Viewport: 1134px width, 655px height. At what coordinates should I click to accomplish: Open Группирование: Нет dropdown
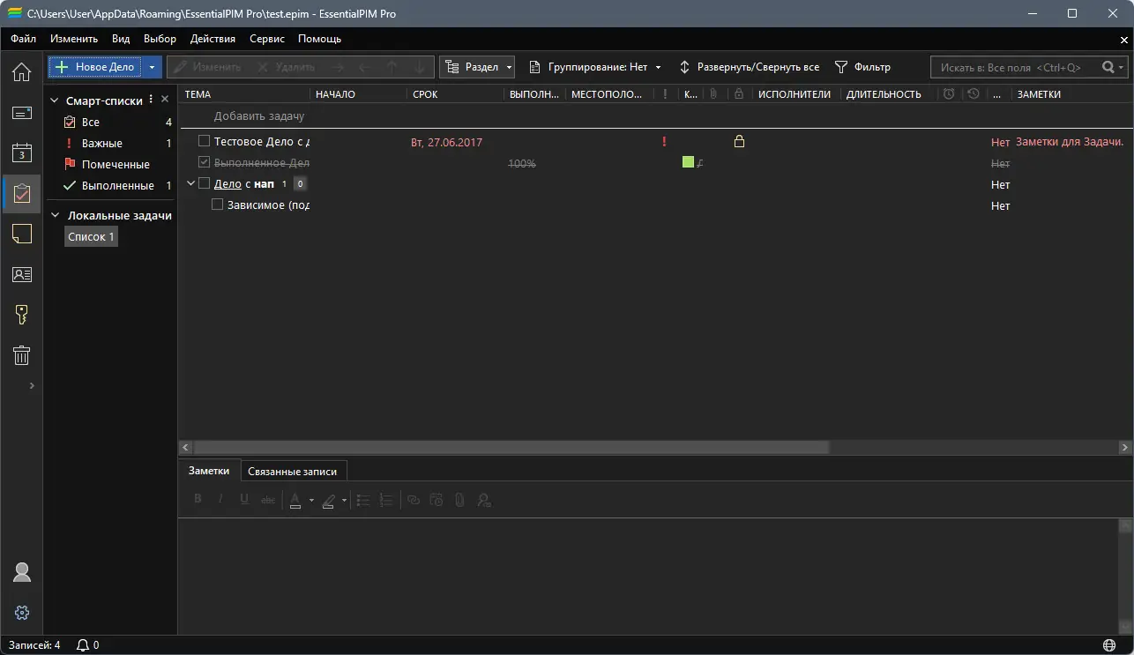pos(595,67)
